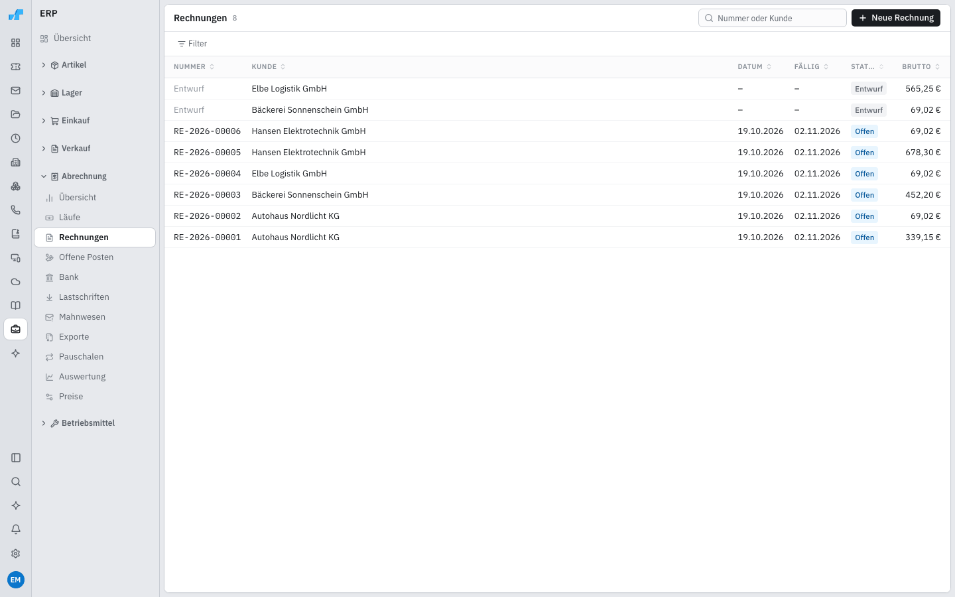Open the dashboard grid icon in the icon rail

(x=16, y=43)
